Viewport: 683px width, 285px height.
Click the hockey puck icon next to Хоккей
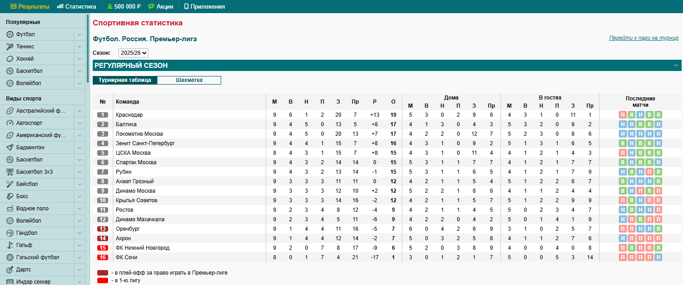10,59
